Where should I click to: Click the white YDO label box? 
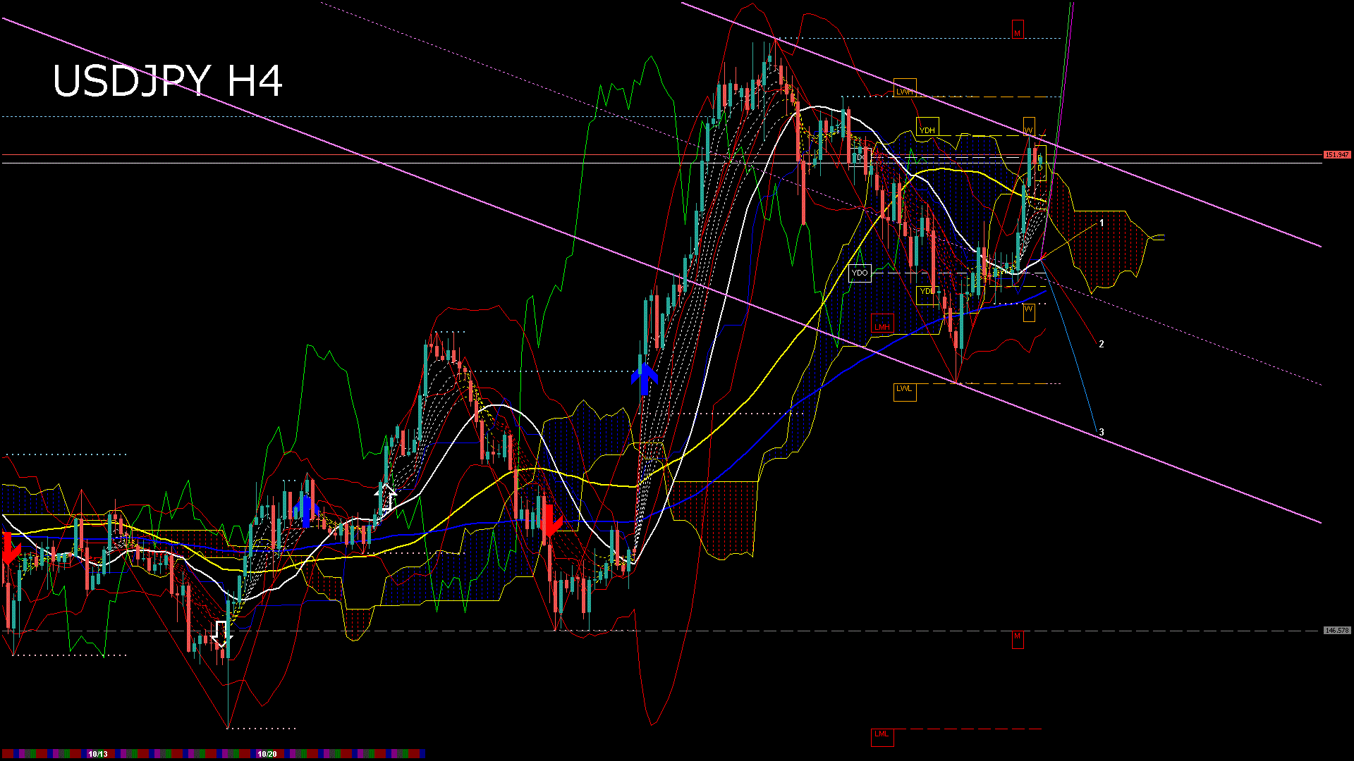(x=860, y=273)
